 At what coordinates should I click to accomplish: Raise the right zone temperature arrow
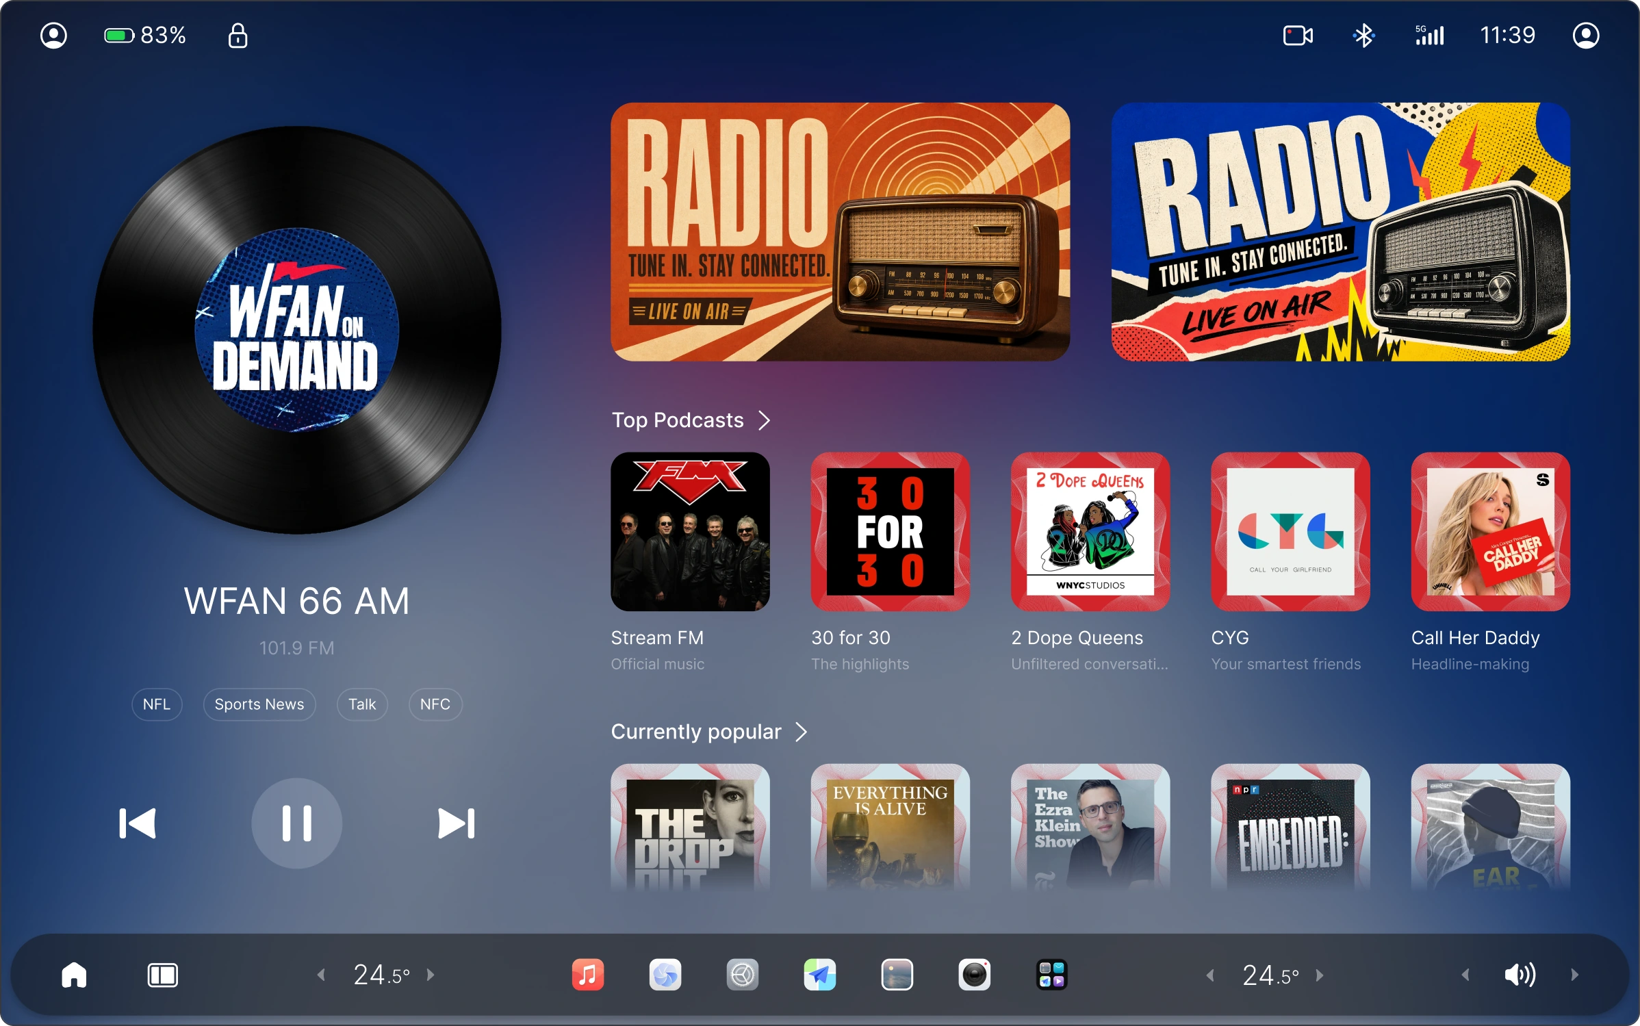1320,975
